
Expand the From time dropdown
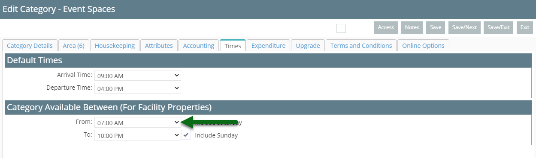[138, 123]
